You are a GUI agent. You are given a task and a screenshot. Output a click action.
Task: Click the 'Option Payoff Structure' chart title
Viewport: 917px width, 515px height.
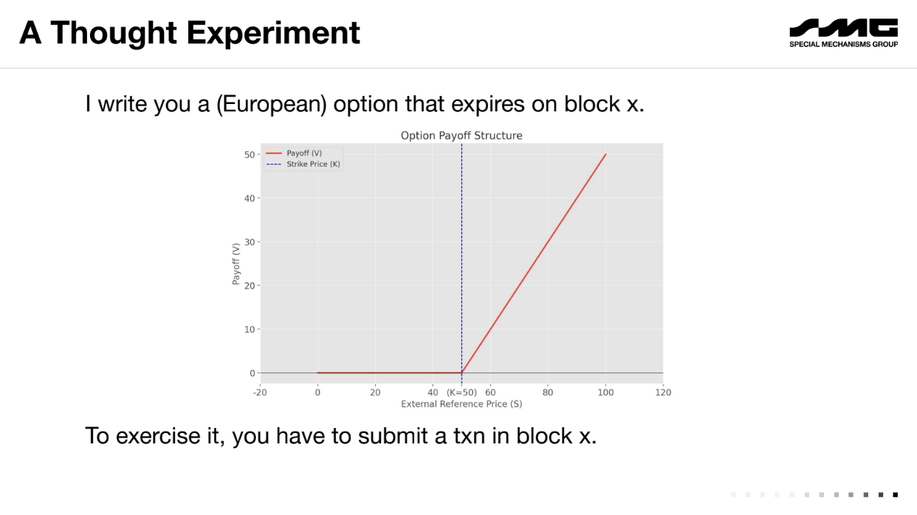(x=461, y=136)
